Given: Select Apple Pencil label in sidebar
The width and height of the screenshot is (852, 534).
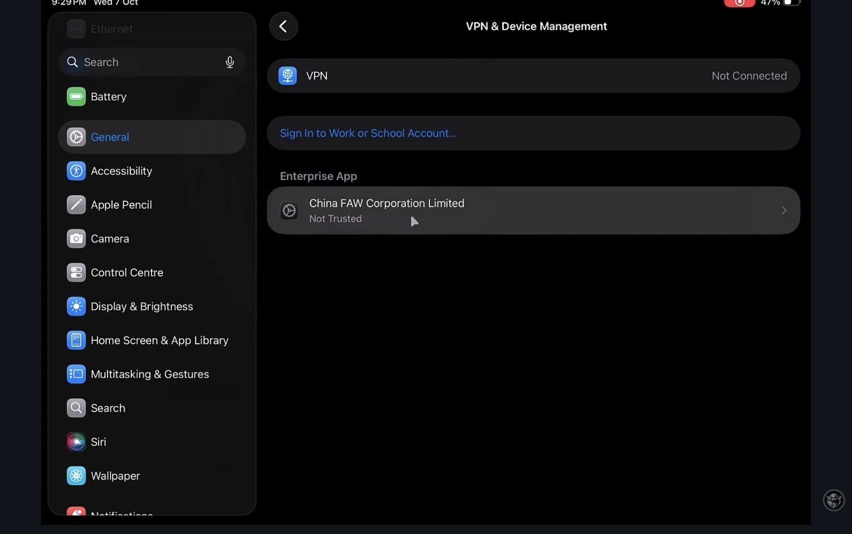Looking at the screenshot, I should [121, 205].
